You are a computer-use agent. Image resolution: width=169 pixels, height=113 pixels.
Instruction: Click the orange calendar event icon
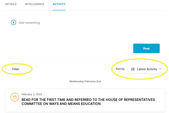(x=15, y=97)
